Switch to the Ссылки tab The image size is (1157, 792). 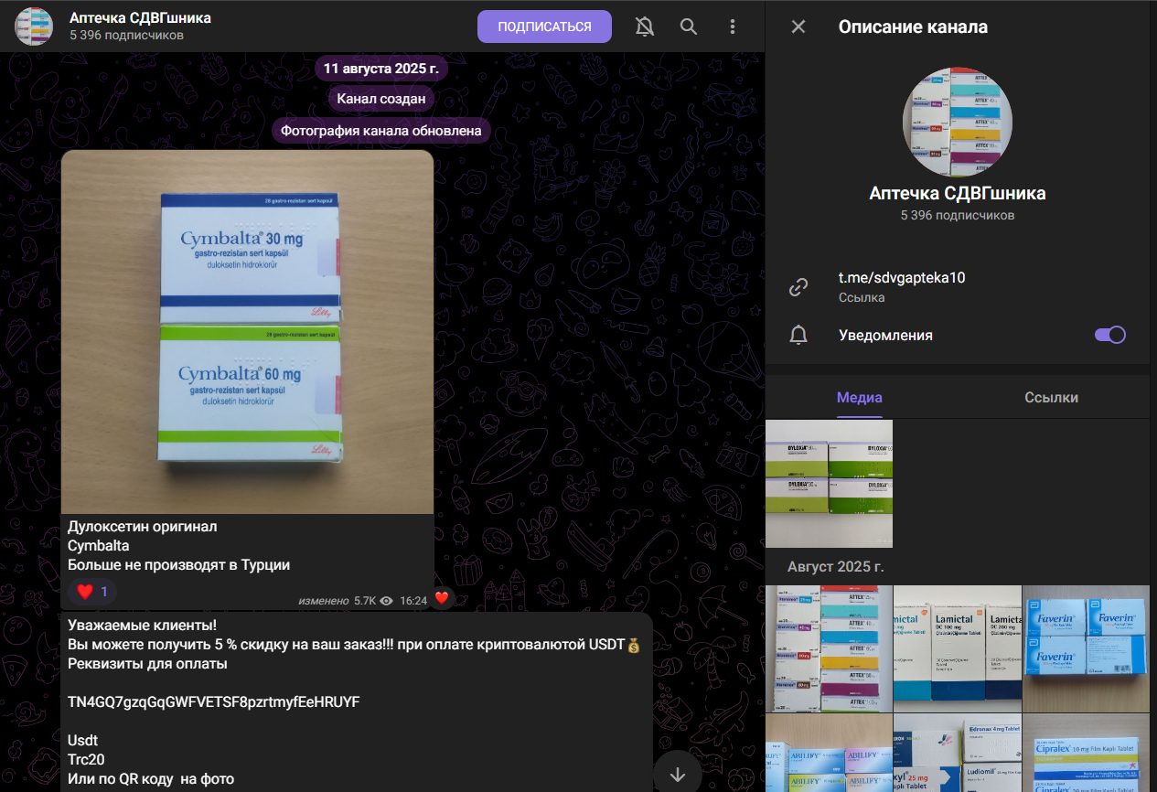1051,397
